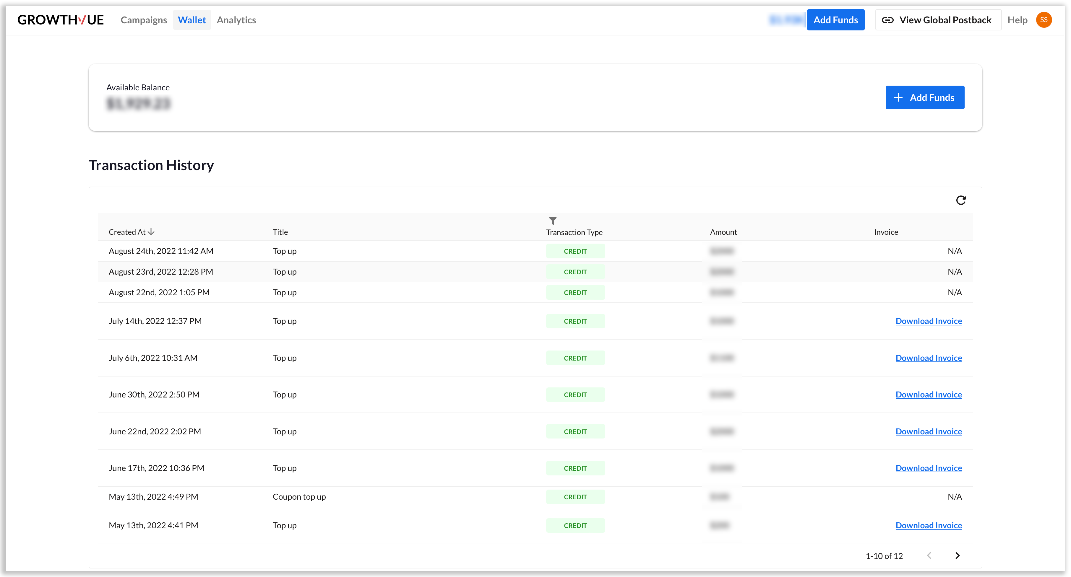Click the Invoice column header

coord(886,232)
